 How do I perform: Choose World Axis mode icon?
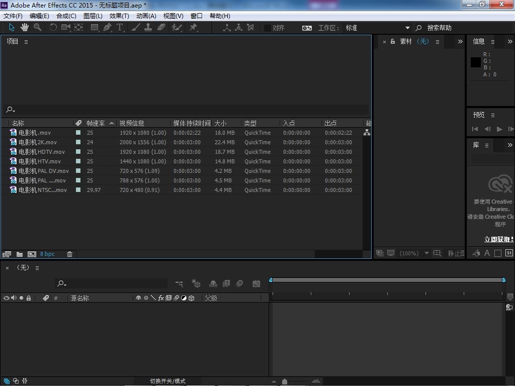pos(239,28)
